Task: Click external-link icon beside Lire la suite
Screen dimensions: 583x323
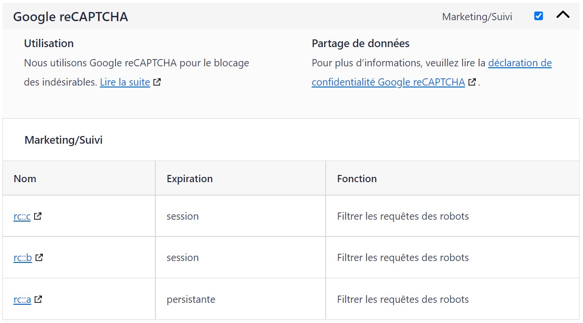Action: [x=157, y=82]
